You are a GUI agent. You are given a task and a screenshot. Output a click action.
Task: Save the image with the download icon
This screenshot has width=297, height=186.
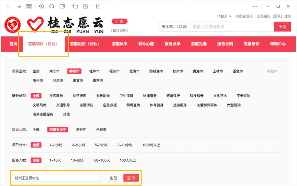coord(98,6)
